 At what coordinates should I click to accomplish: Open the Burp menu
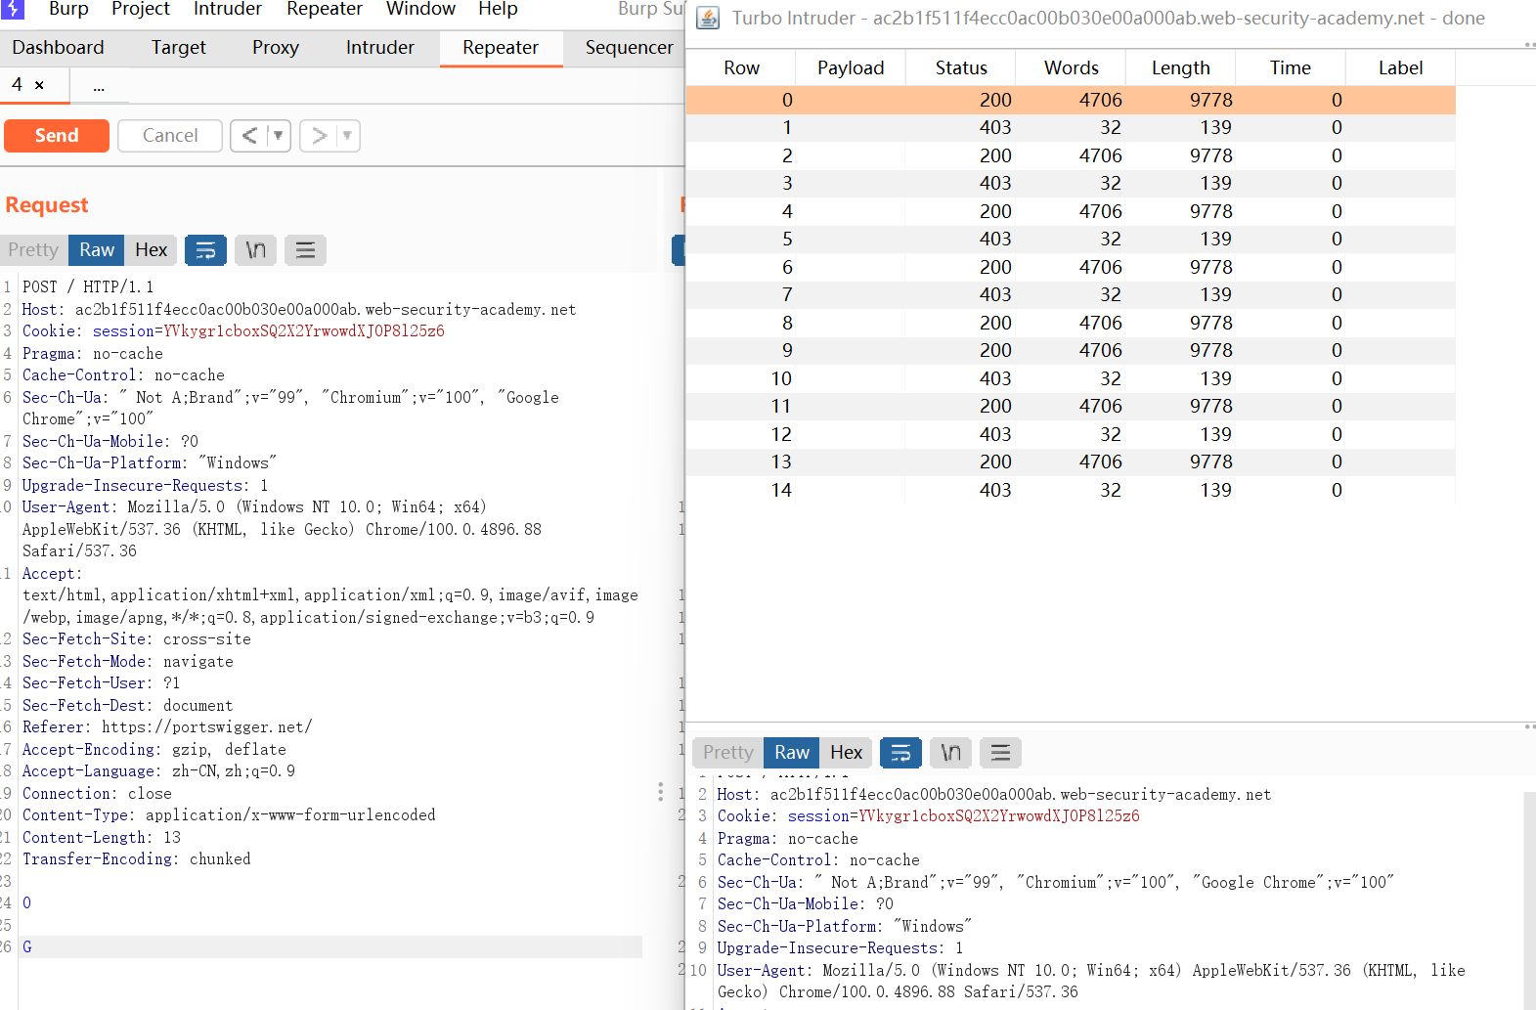(x=68, y=9)
